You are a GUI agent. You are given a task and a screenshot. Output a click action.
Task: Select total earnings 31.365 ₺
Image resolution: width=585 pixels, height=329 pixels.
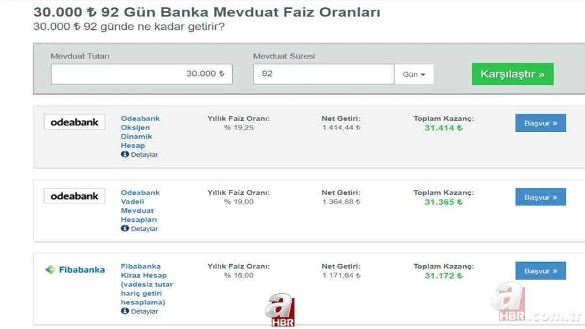click(443, 202)
